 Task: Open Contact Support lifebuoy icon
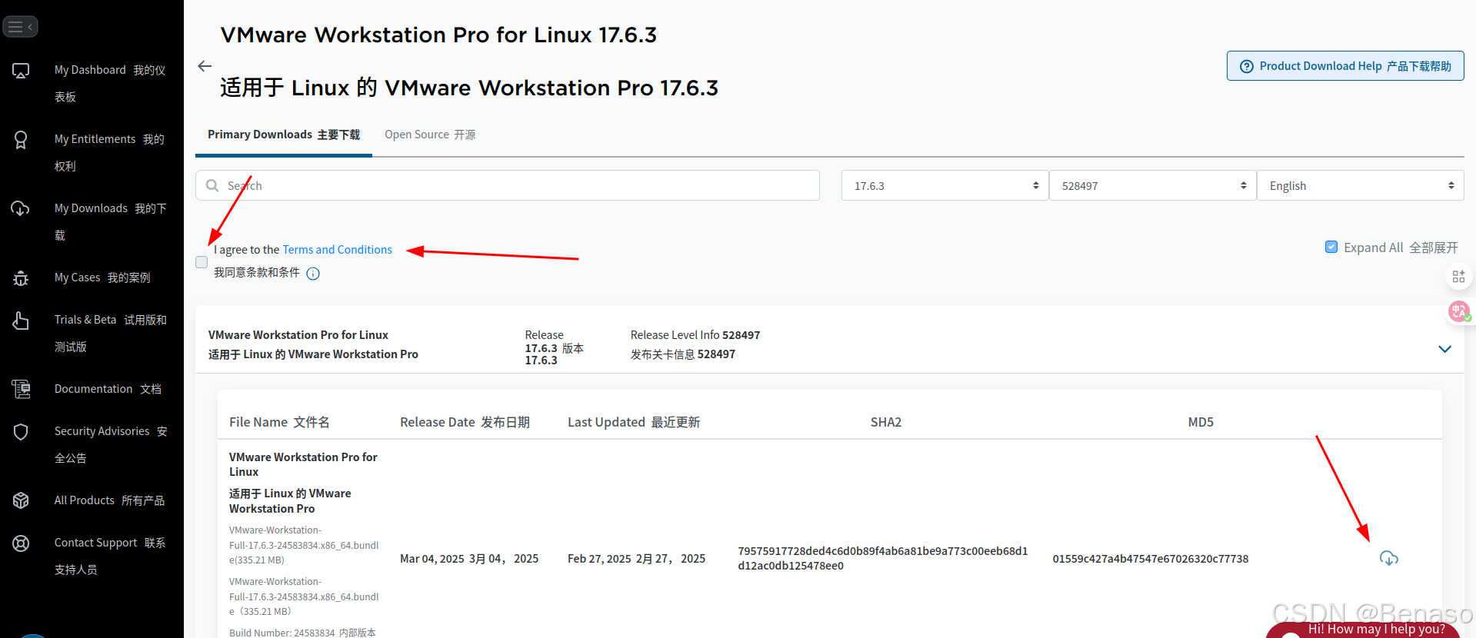[x=21, y=543]
